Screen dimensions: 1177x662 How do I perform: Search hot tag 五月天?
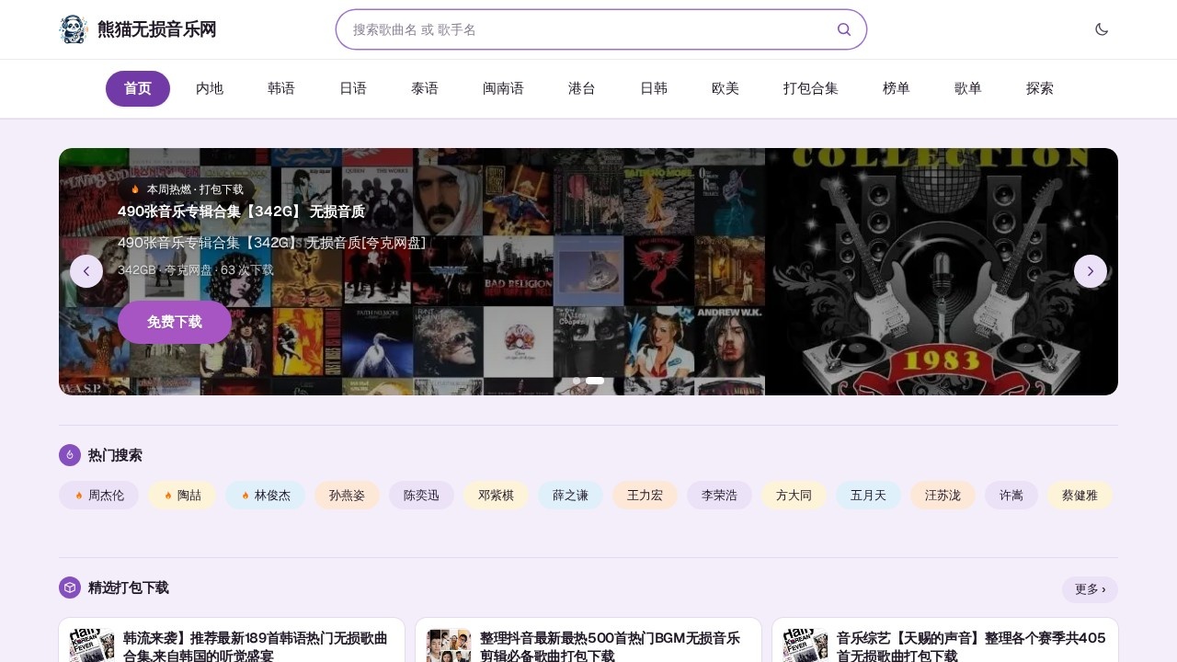pos(868,495)
